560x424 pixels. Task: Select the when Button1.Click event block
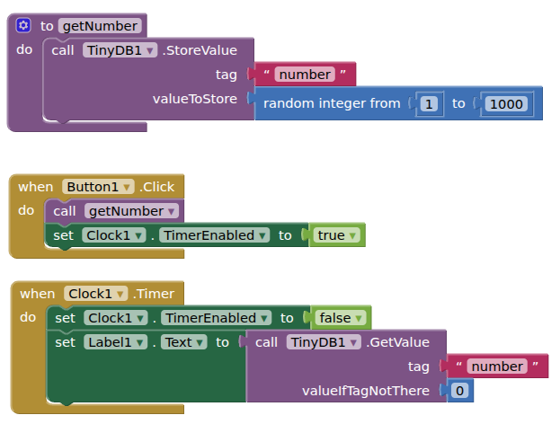coord(36,187)
